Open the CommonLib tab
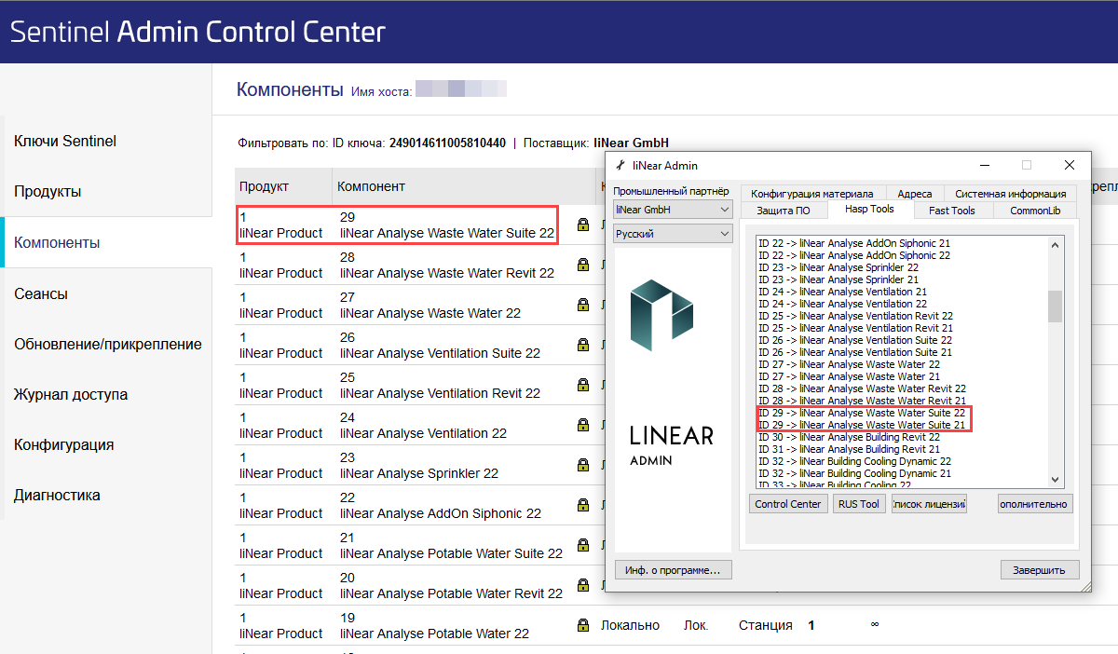 [x=1035, y=211]
